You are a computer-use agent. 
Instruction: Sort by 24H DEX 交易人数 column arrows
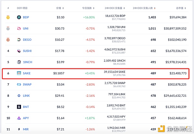point(155,8)
